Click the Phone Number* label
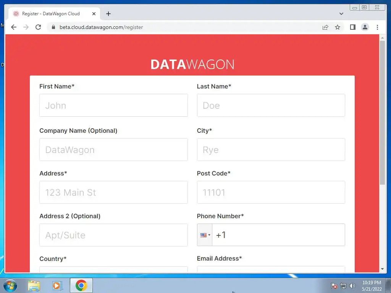 [220, 216]
